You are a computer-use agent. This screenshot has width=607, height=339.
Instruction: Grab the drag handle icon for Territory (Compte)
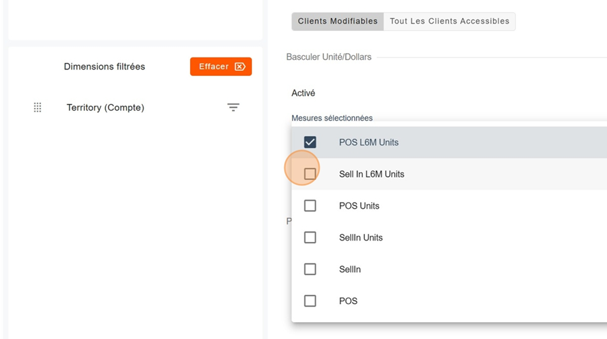(38, 107)
